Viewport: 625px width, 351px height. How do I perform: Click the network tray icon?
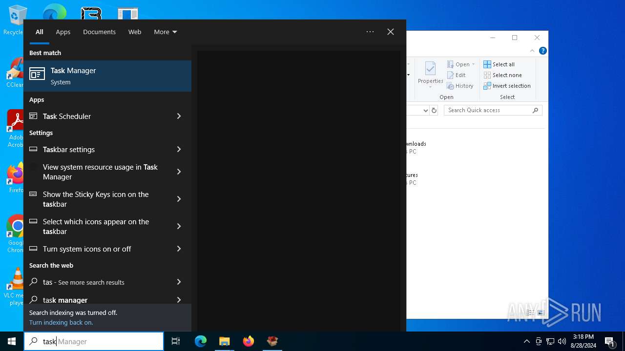pos(550,341)
